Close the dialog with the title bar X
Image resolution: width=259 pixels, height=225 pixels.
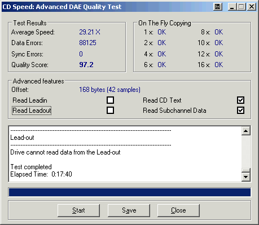(x=252, y=7)
